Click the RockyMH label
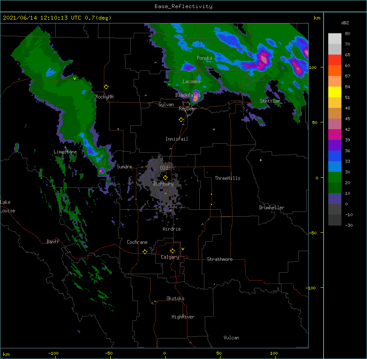This screenshot has height=359, width=367. 104,97
